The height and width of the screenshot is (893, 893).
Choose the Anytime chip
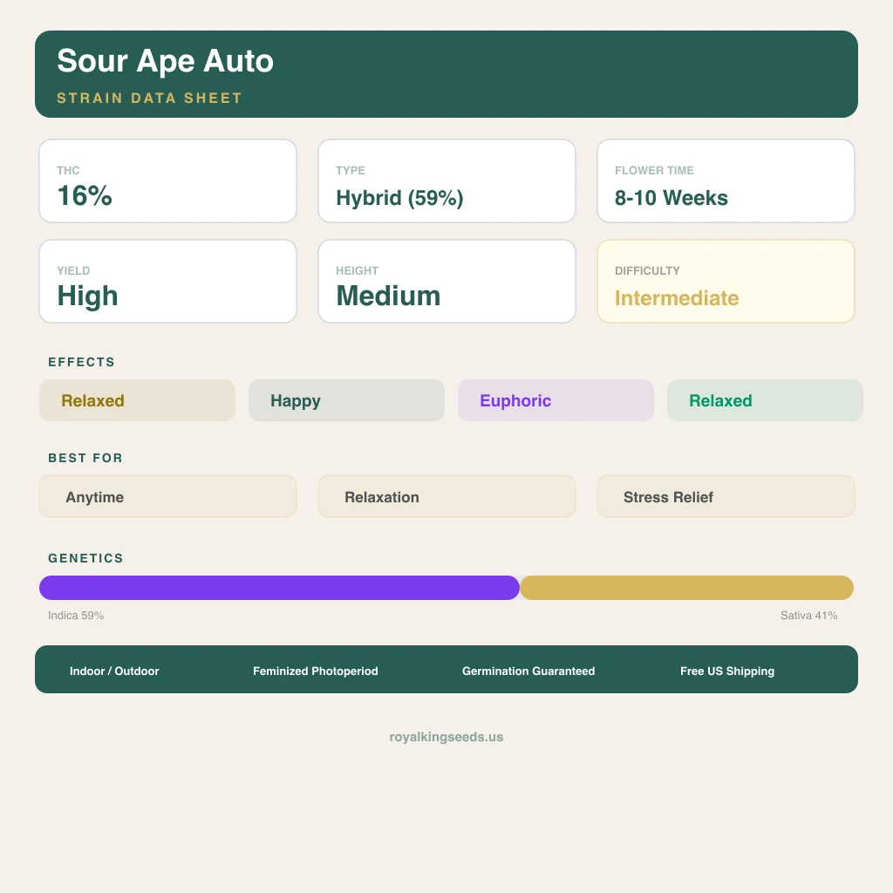(x=167, y=496)
